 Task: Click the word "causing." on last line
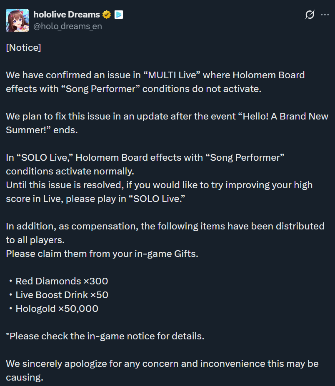[x=25, y=377]
